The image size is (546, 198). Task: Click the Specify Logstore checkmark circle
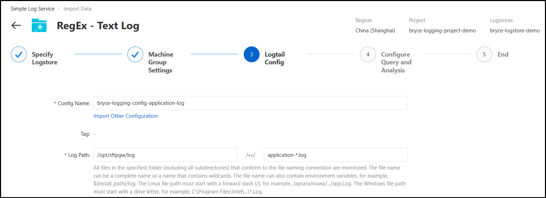[19, 55]
